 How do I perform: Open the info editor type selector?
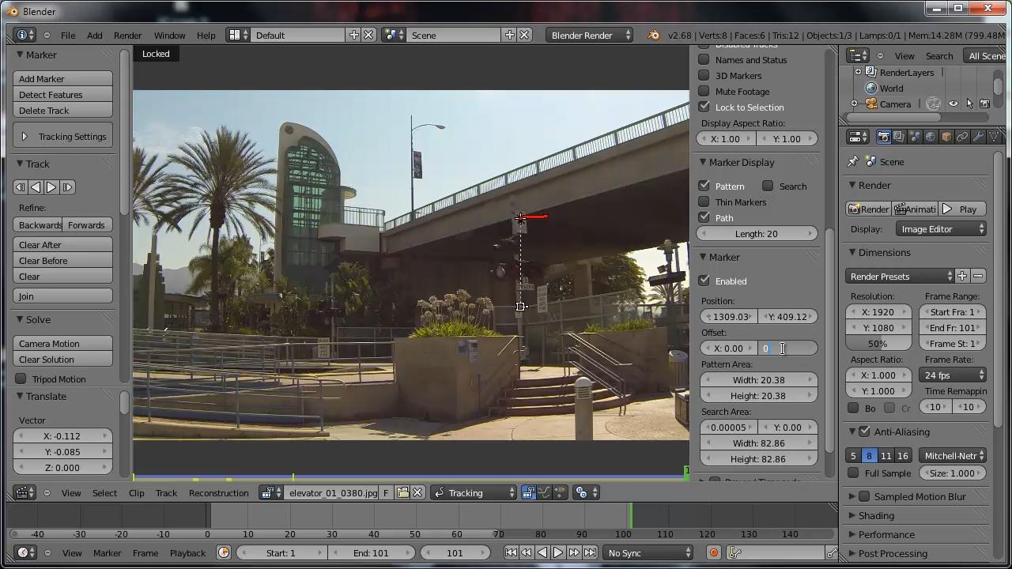point(25,35)
